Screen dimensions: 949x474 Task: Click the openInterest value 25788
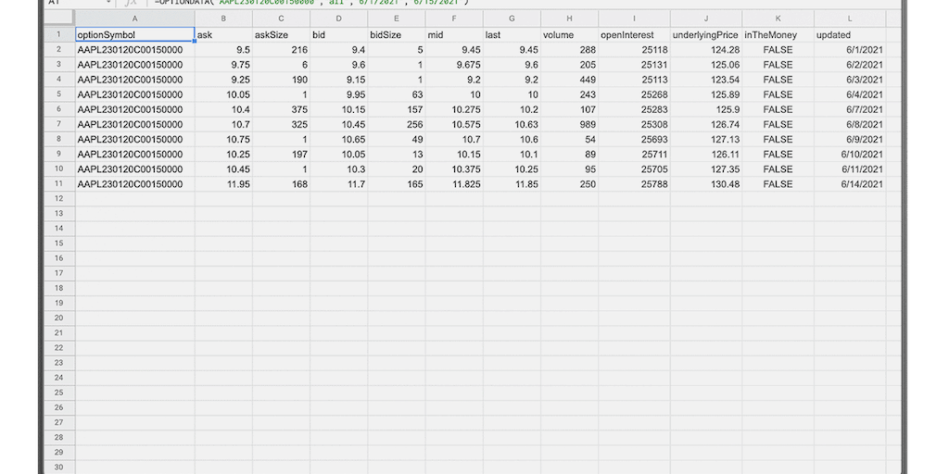tap(634, 184)
